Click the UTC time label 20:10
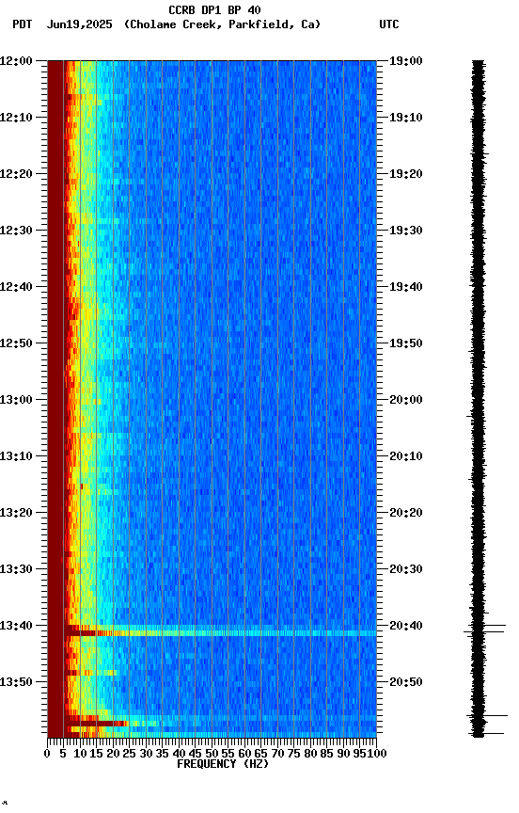519x813 pixels. (406, 456)
